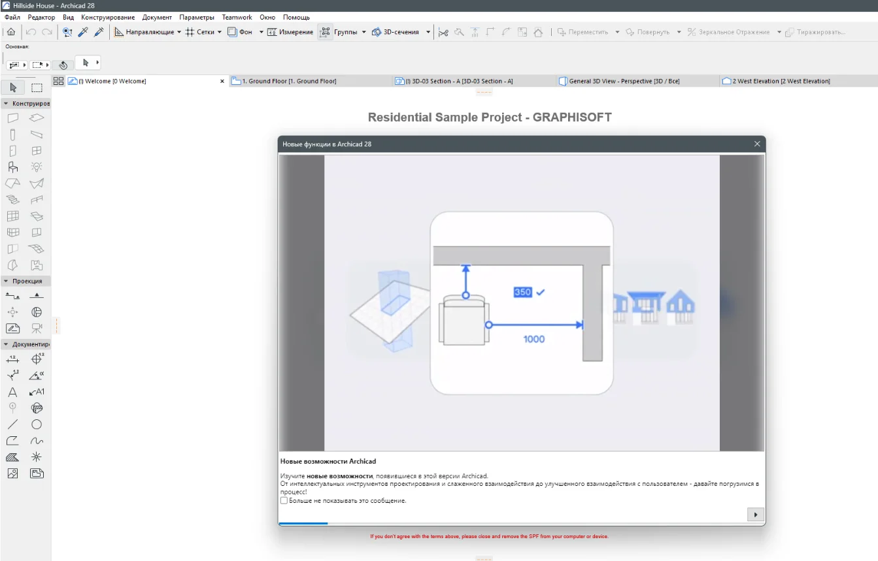Select the Object chair tool
878x561 pixels.
click(x=12, y=167)
